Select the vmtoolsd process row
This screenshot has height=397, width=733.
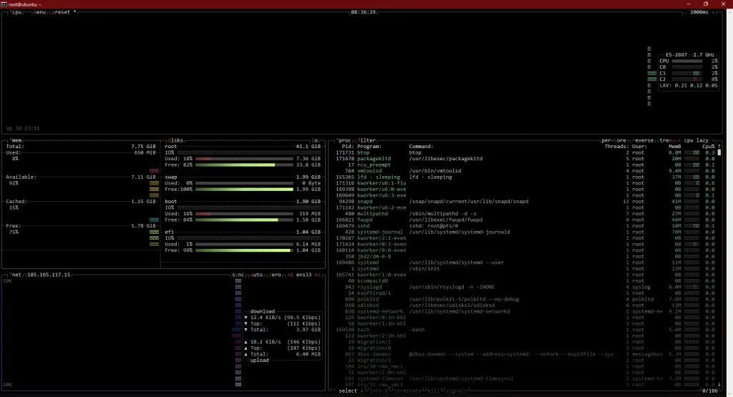525,170
